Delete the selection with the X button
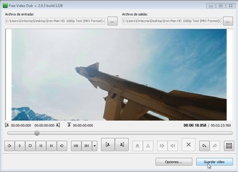 (x=188, y=144)
